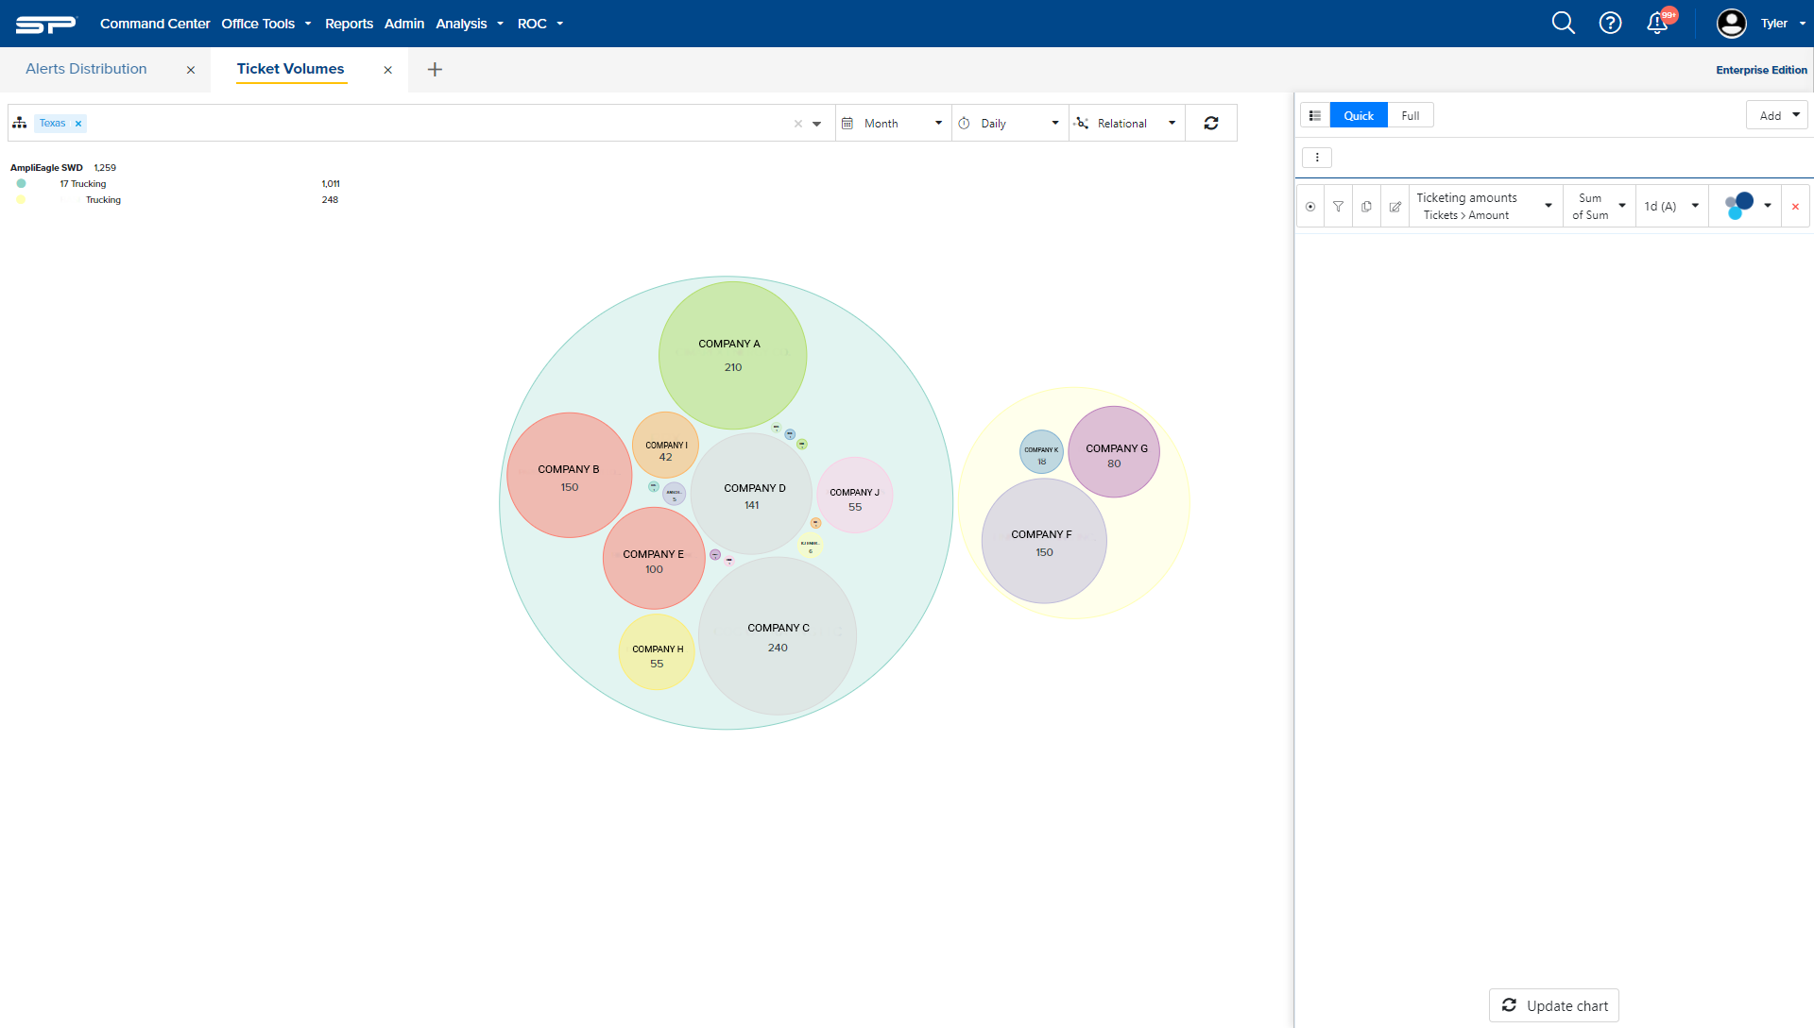This screenshot has height=1028, width=1814.
Task: Close the Ticket Volumes tab
Action: click(x=387, y=70)
